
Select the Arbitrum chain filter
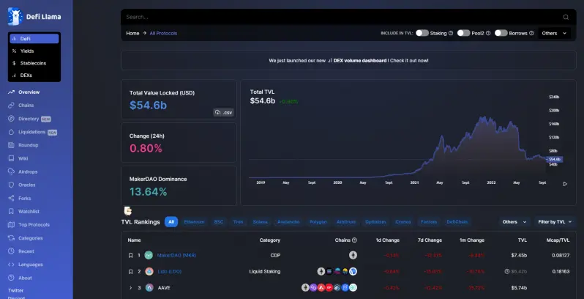click(346, 222)
